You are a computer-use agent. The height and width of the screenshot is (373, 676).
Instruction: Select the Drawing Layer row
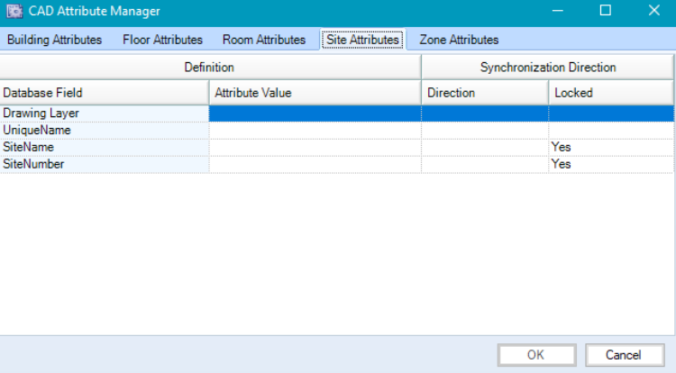(x=105, y=113)
